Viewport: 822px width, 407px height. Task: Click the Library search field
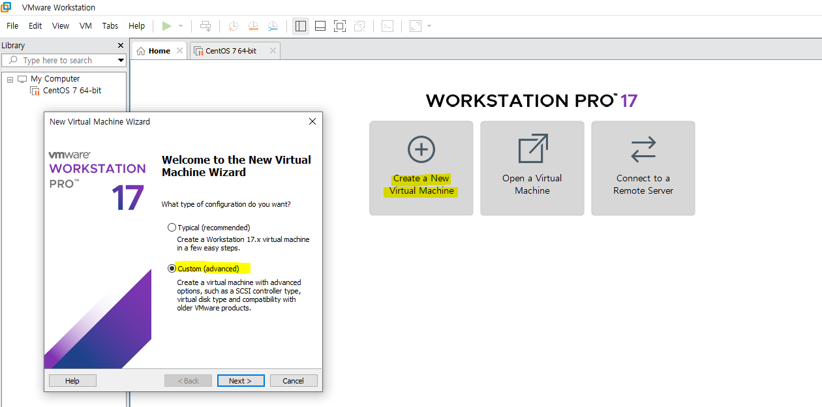[x=63, y=60]
